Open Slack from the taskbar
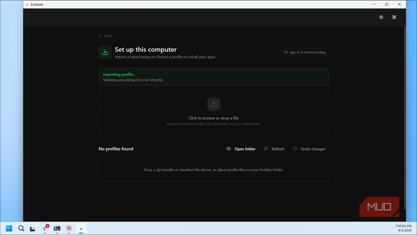 tap(45, 228)
